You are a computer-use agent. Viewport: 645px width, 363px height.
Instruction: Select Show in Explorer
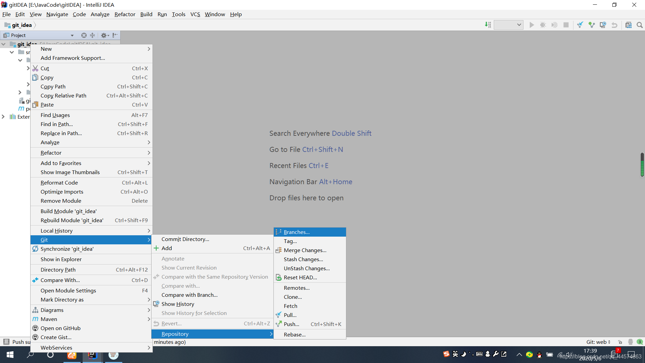[91, 259]
